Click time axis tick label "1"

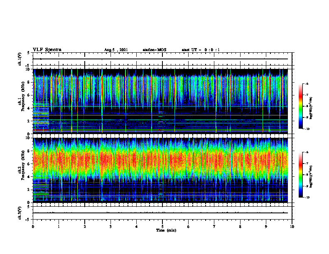tap(59, 227)
